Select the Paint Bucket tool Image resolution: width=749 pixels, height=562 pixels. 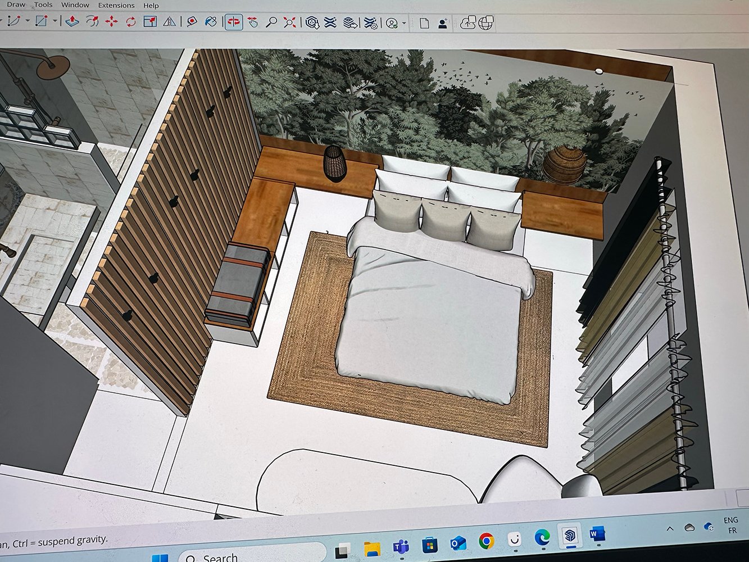point(211,22)
